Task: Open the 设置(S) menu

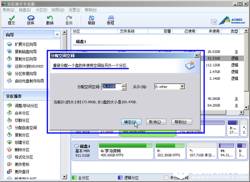Action: 75,9
